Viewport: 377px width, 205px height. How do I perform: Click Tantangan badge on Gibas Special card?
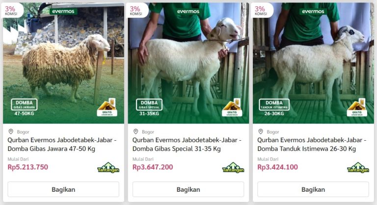[233, 168]
